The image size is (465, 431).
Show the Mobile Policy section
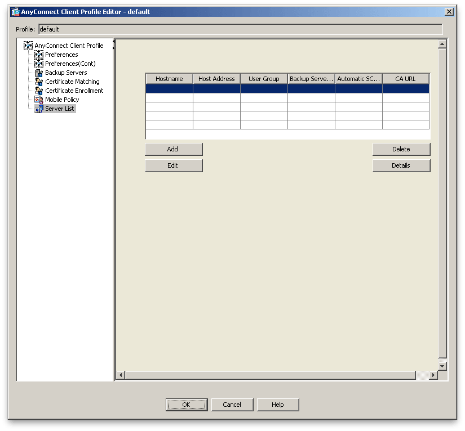pos(62,100)
